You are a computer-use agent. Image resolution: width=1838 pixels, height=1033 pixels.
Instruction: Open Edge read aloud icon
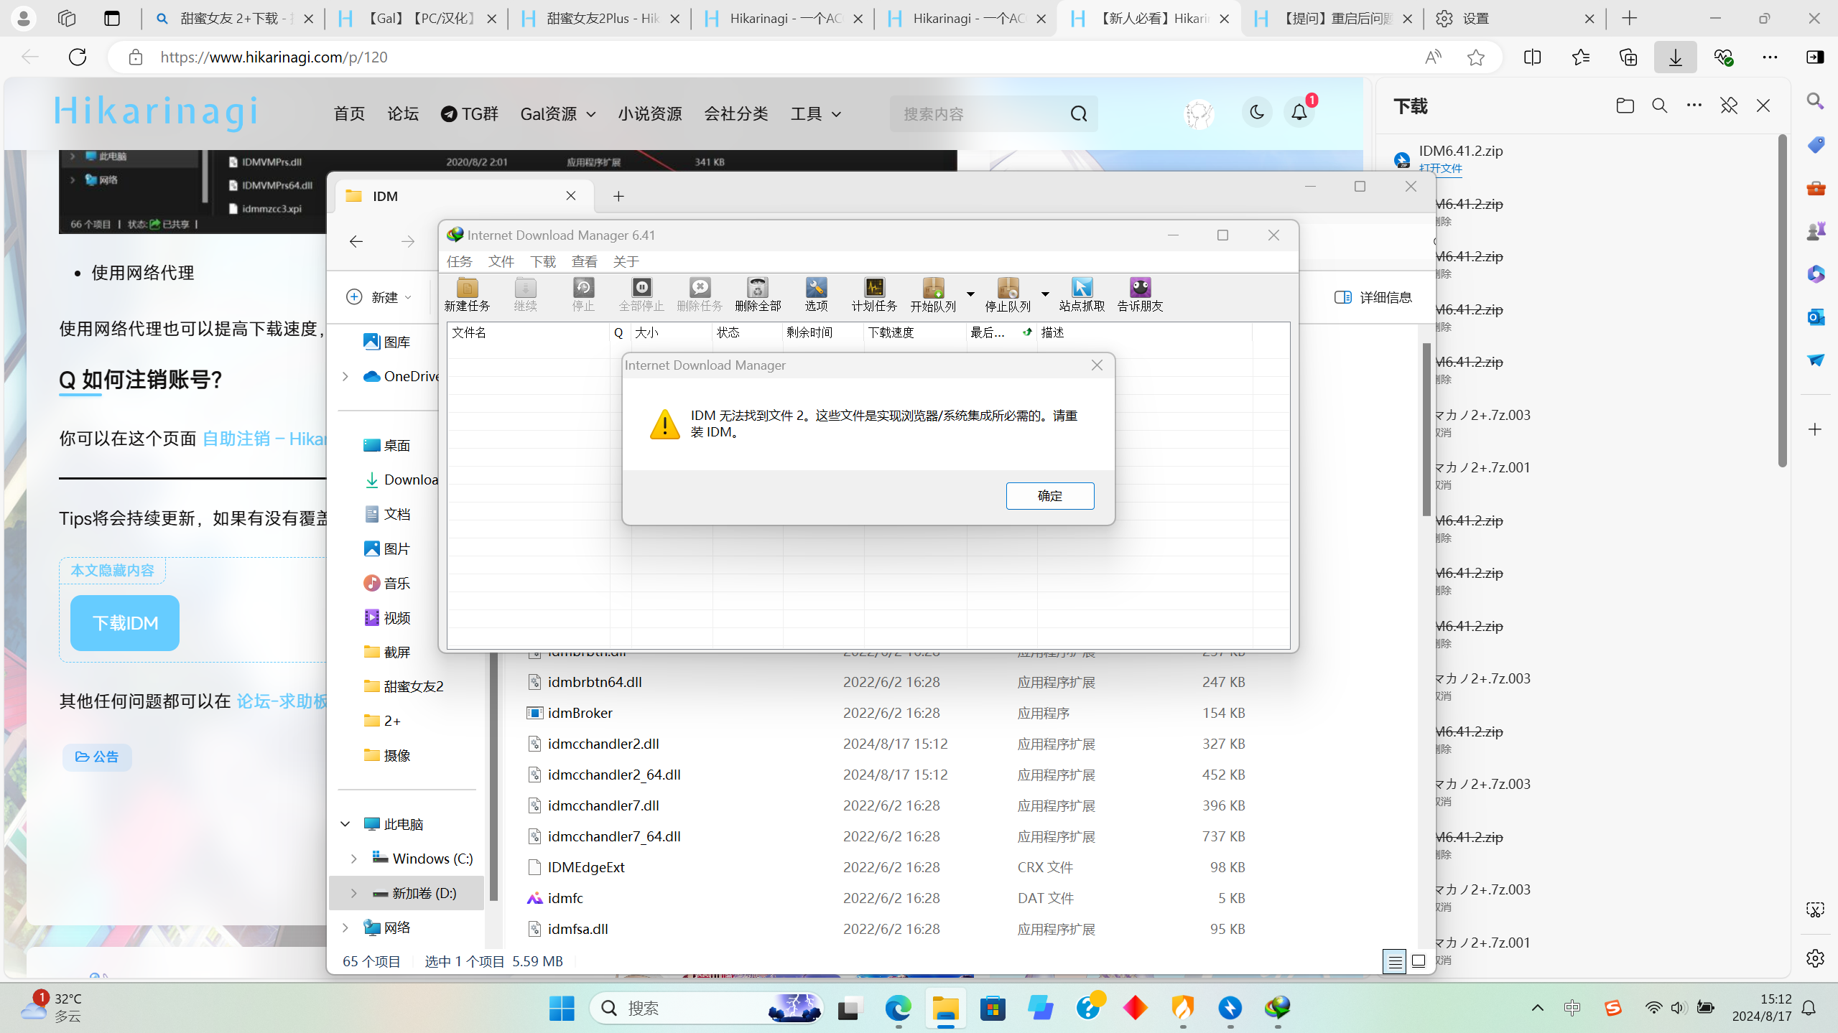click(1433, 57)
